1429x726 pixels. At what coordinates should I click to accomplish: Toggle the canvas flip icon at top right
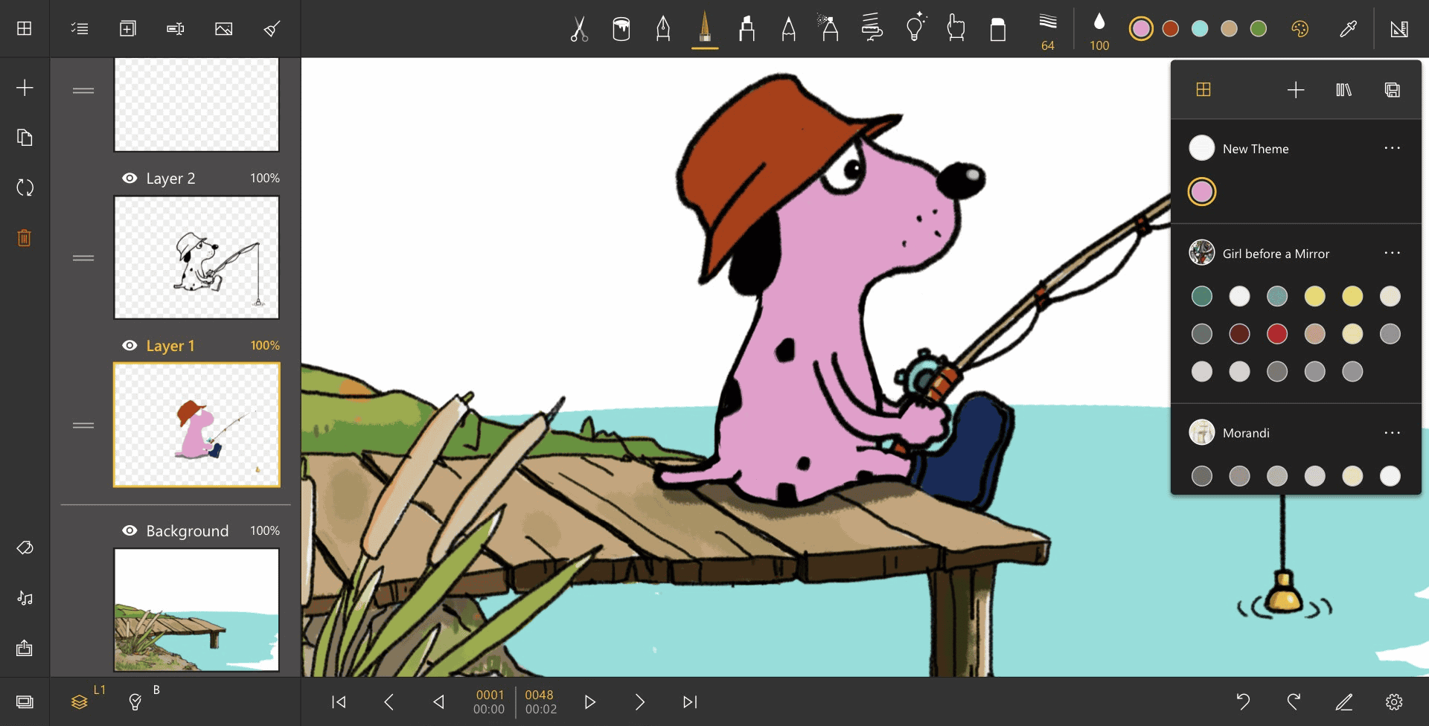1399,28
